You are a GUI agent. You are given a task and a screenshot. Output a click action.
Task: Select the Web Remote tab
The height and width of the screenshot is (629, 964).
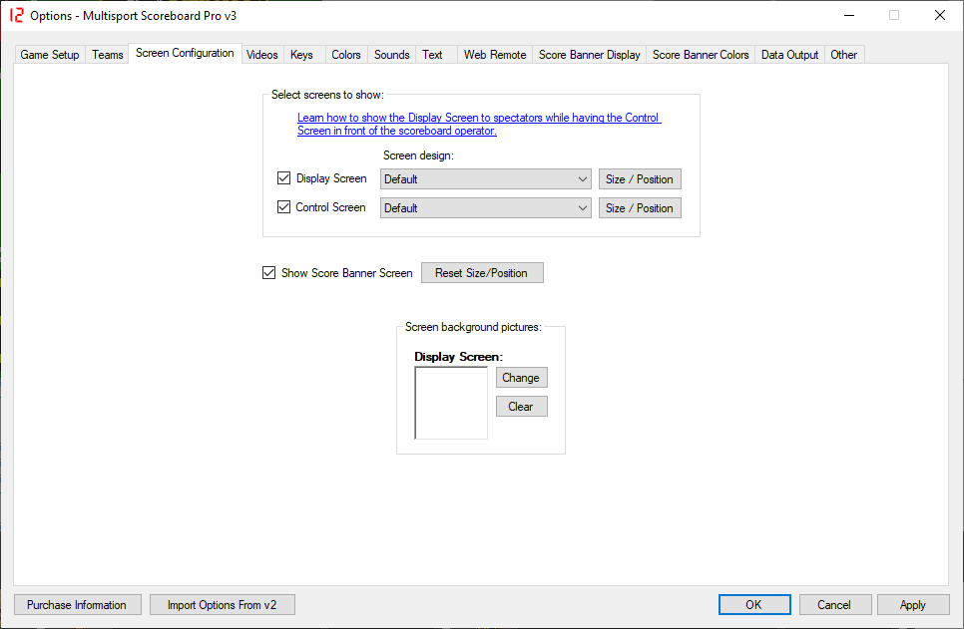click(x=494, y=55)
